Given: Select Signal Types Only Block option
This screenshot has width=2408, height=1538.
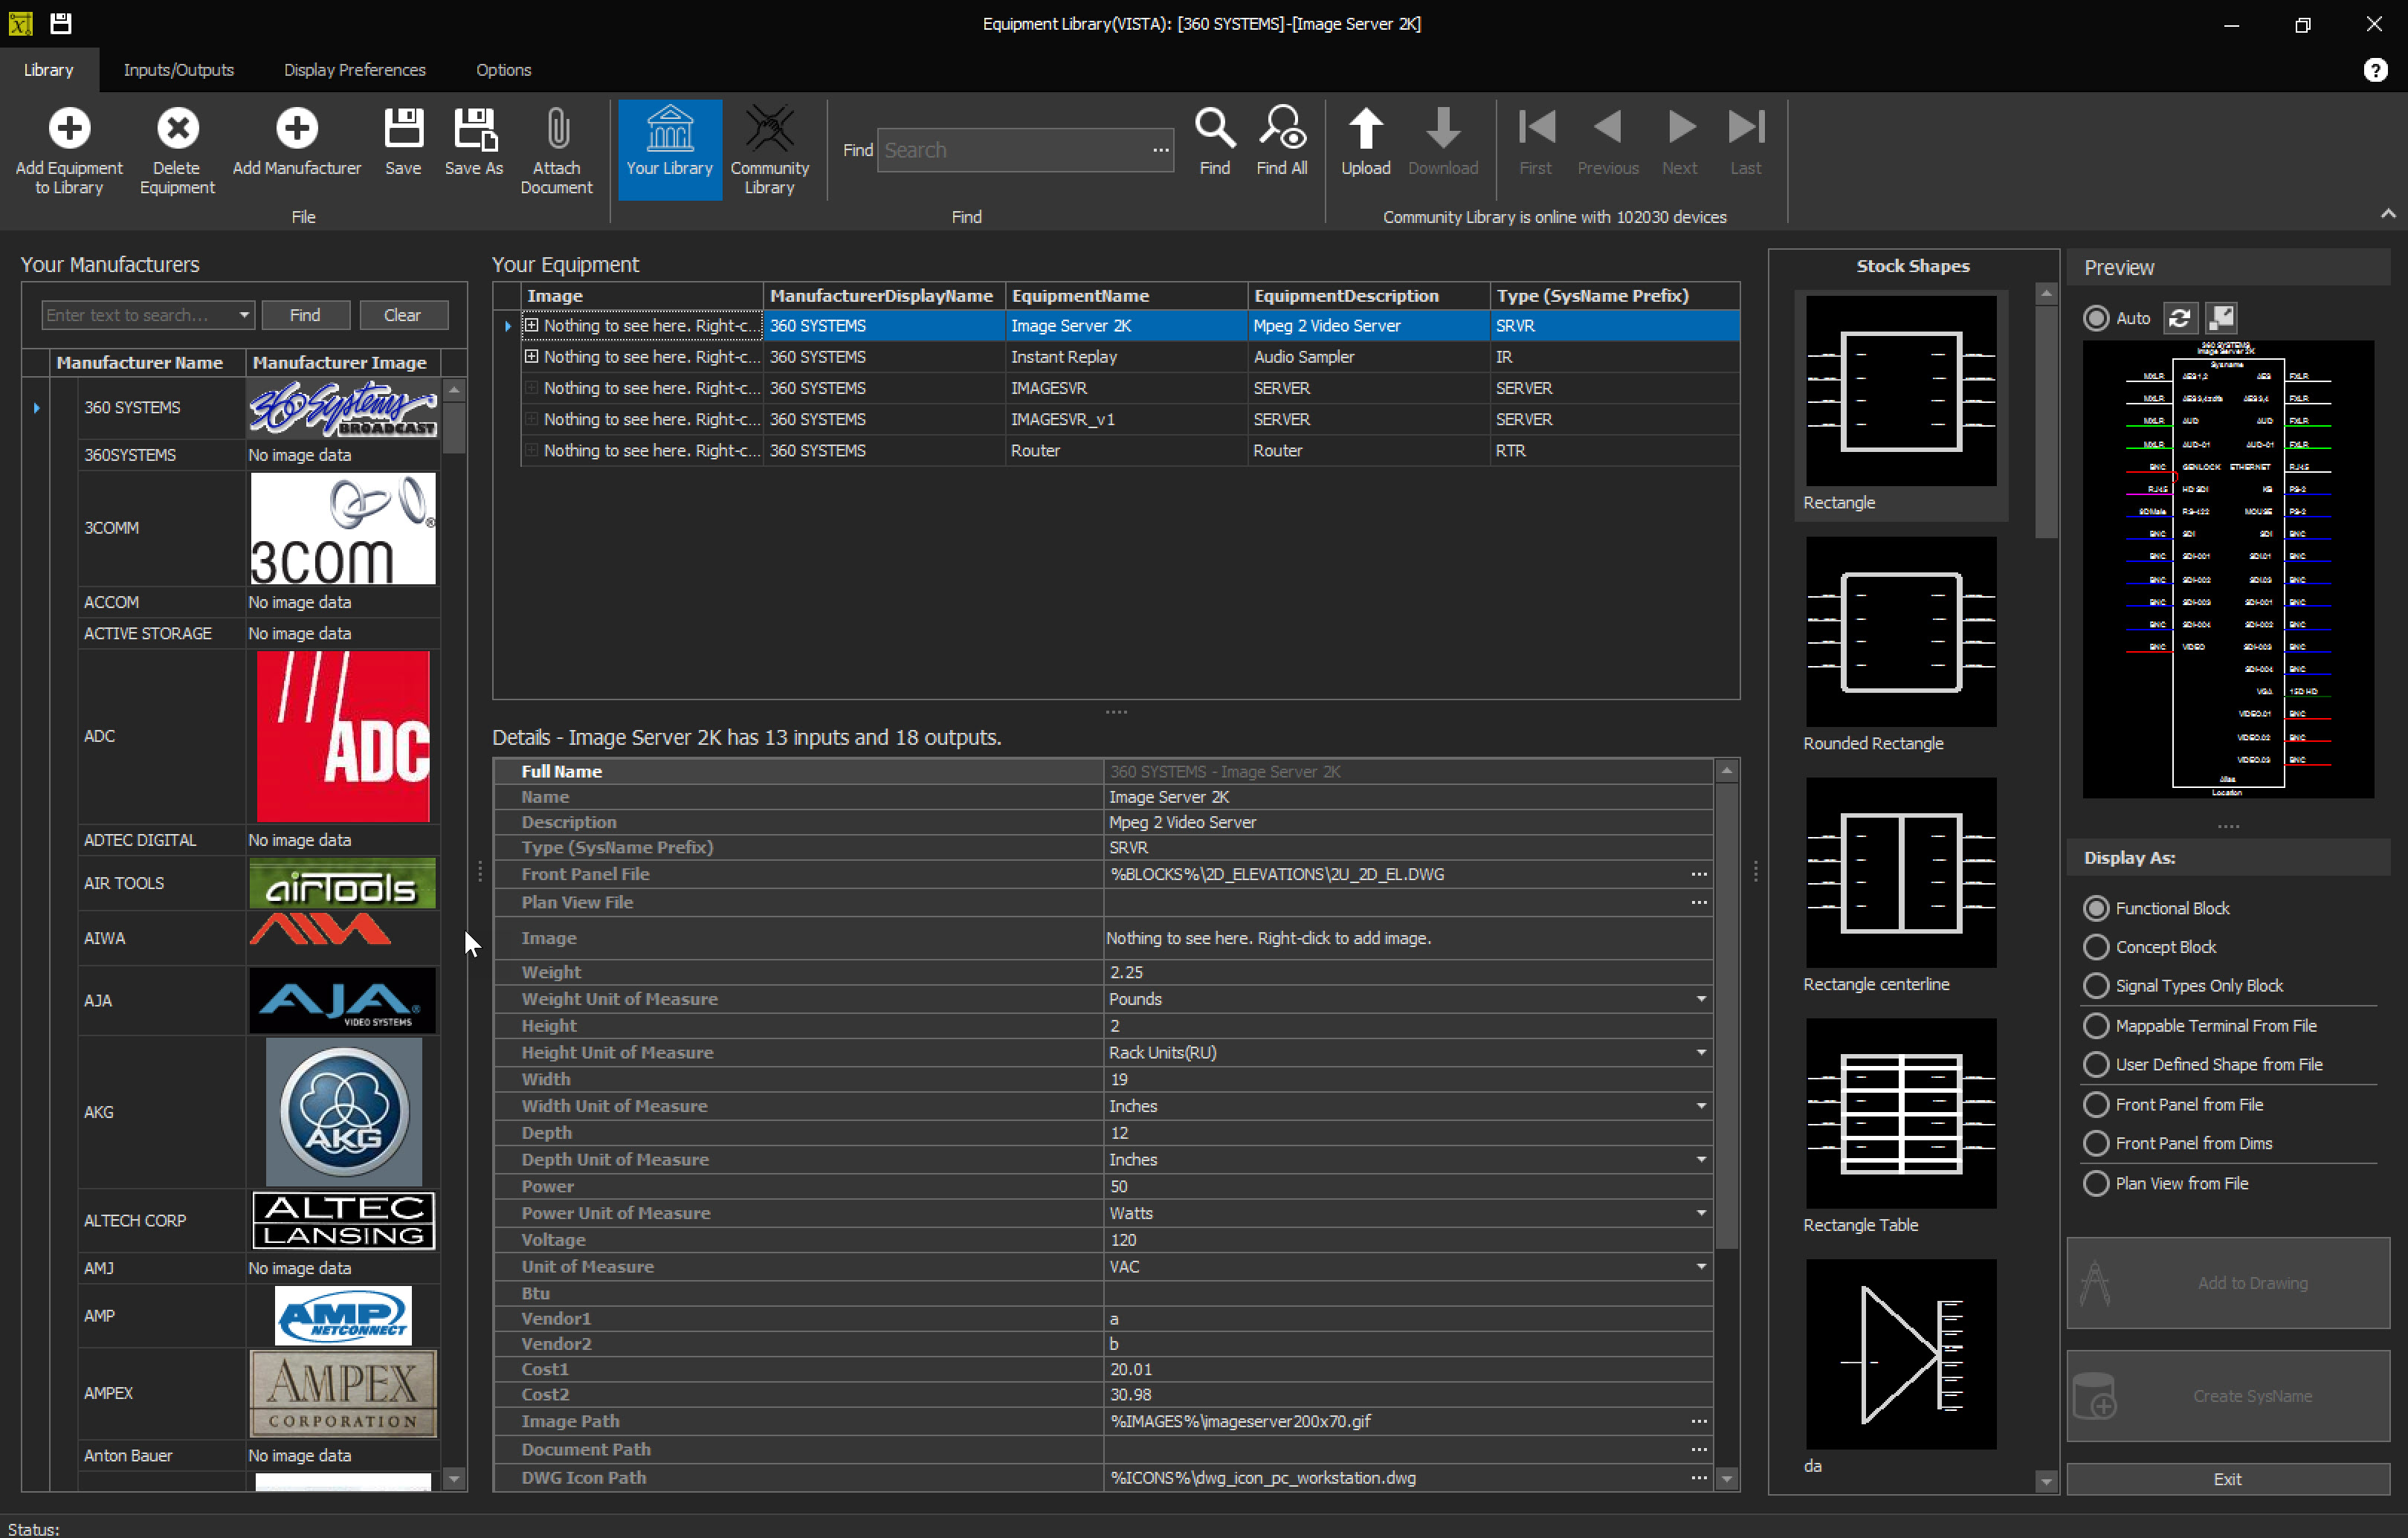Looking at the screenshot, I should pos(2095,986).
